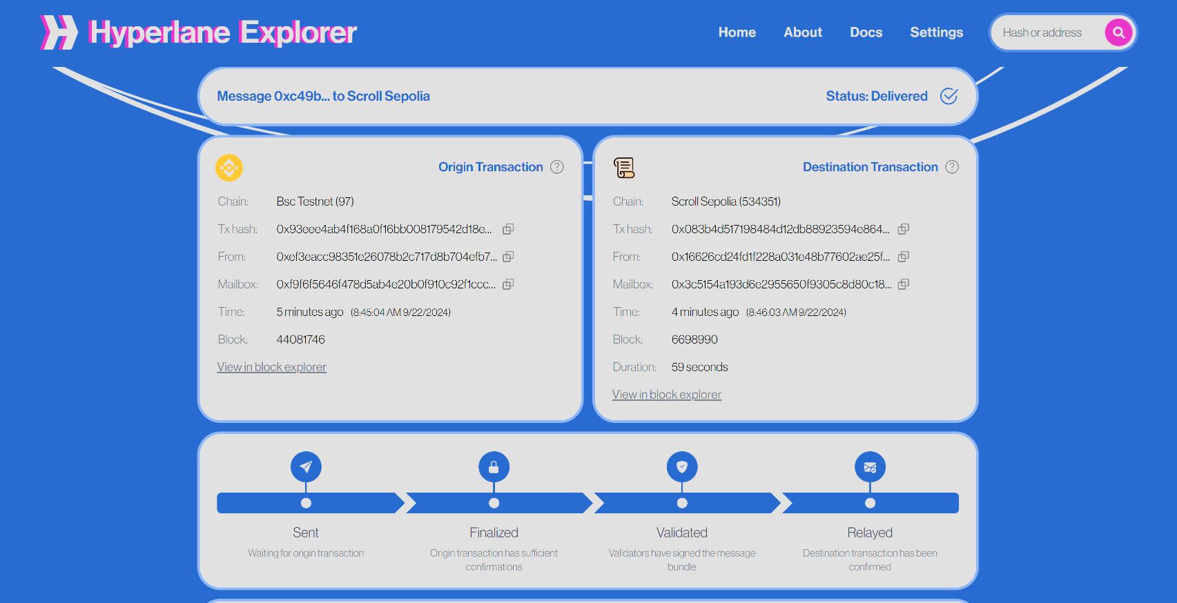Open the Destination Transaction help icon

952,167
